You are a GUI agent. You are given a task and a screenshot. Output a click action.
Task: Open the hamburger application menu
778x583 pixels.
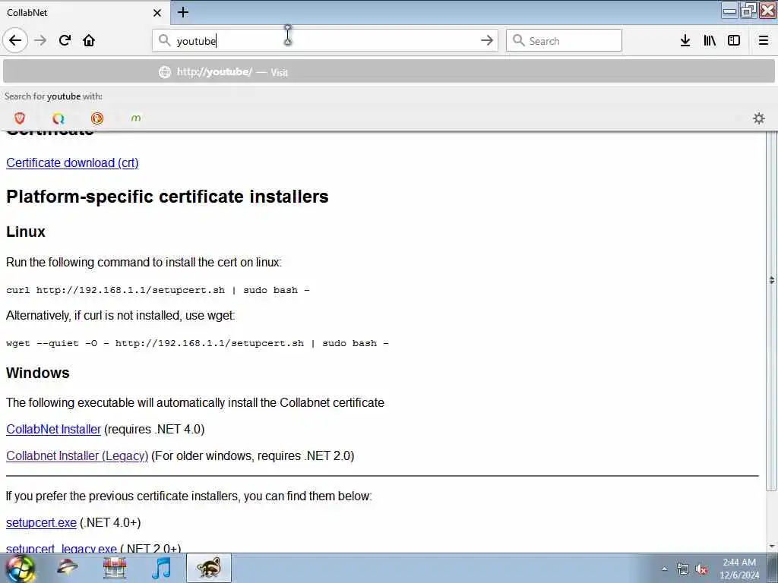pyautogui.click(x=763, y=40)
